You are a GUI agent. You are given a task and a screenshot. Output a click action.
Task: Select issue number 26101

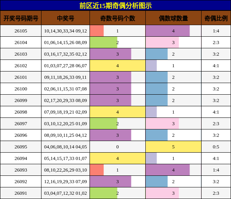pyautogui.click(x=21, y=77)
